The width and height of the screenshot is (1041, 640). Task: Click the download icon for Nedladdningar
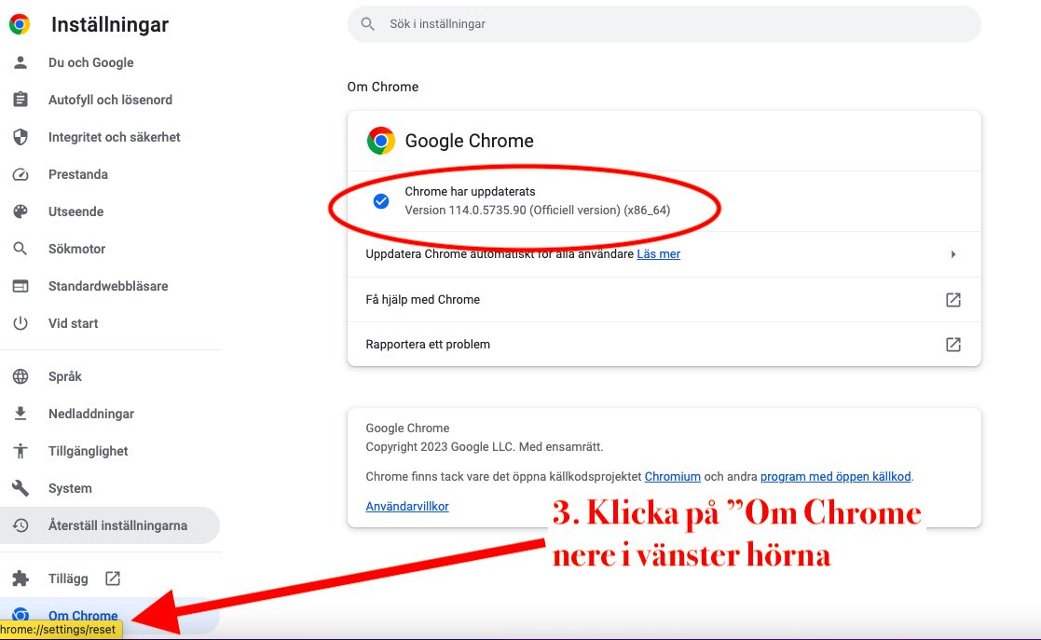pos(21,414)
